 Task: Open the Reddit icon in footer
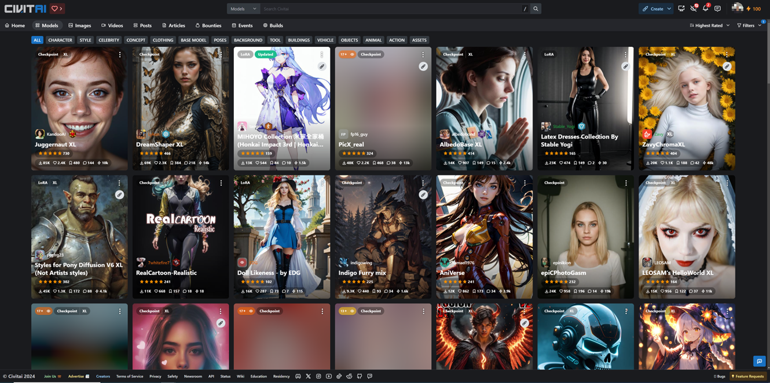tap(349, 376)
